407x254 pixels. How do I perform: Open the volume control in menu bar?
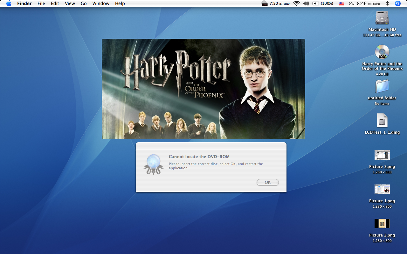coord(306,3)
